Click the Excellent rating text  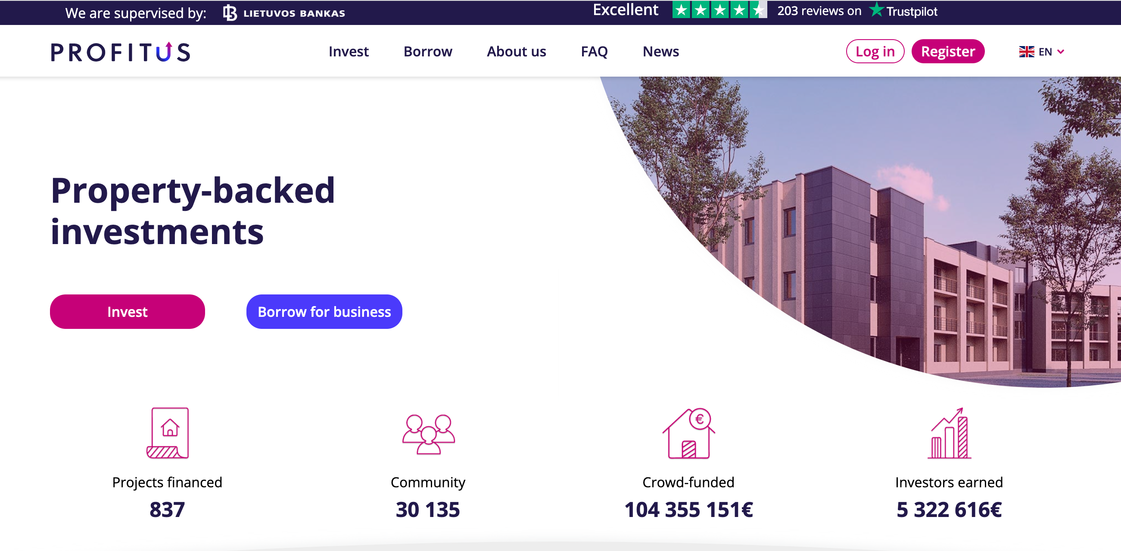(x=626, y=10)
